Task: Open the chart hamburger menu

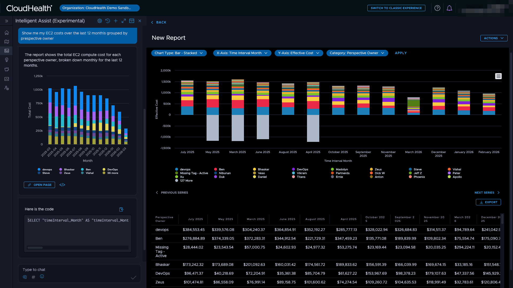Action: (x=498, y=76)
